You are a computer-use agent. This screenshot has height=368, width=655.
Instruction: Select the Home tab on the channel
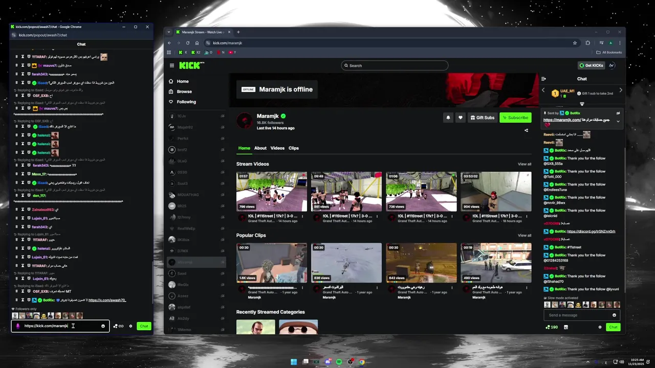[x=244, y=148]
